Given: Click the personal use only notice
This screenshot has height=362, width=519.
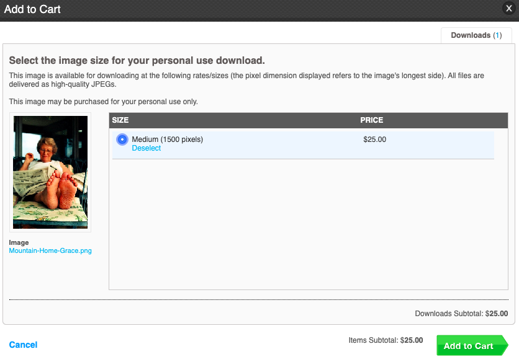Looking at the screenshot, I should pyautogui.click(x=103, y=102).
